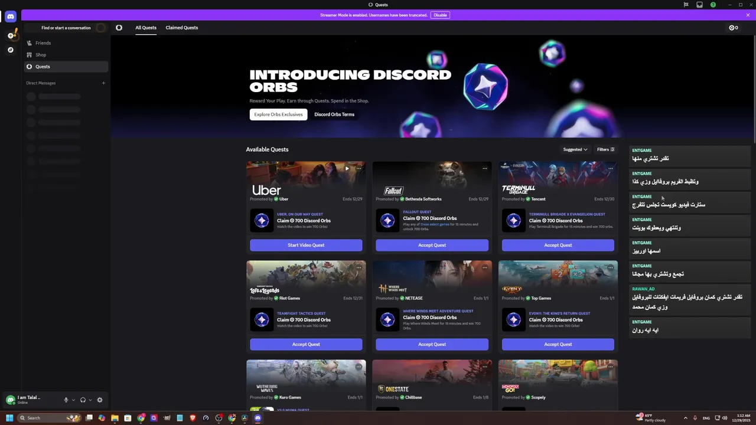Open the green Help question mark icon

tap(713, 5)
